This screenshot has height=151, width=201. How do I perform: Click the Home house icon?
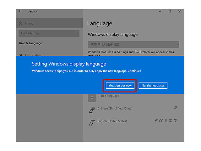pyautogui.click(x=20, y=23)
